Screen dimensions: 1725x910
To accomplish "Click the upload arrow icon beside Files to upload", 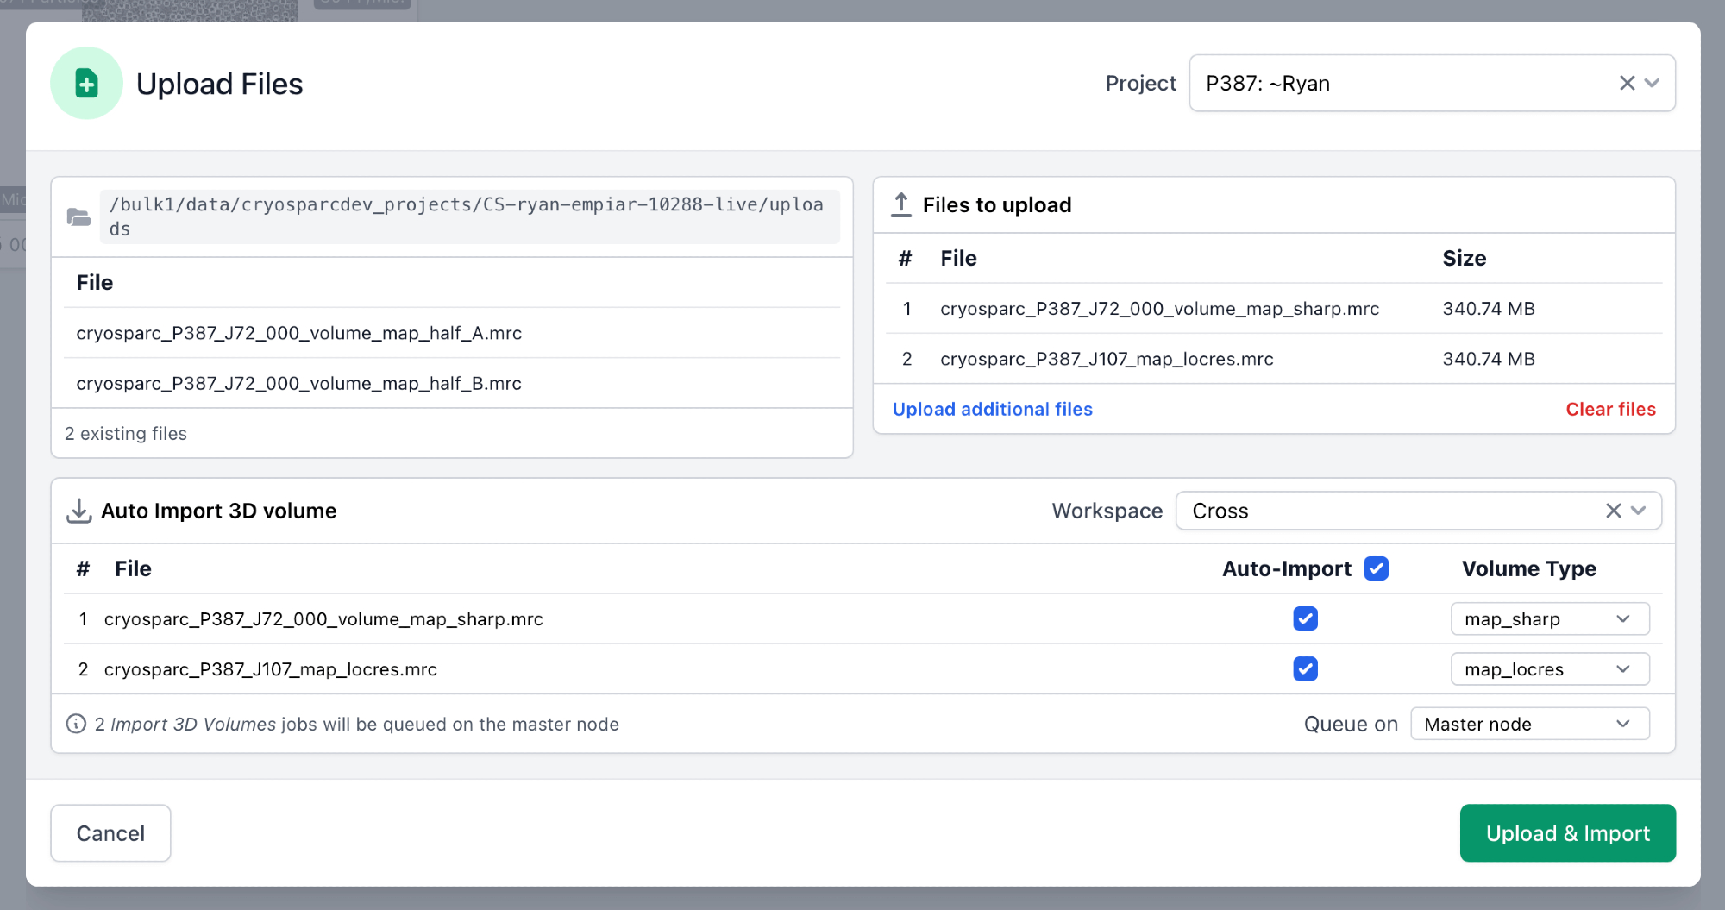I will tap(901, 204).
